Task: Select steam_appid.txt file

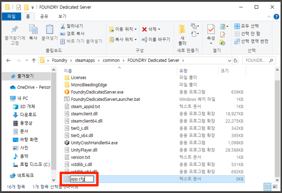Action: 85,107
